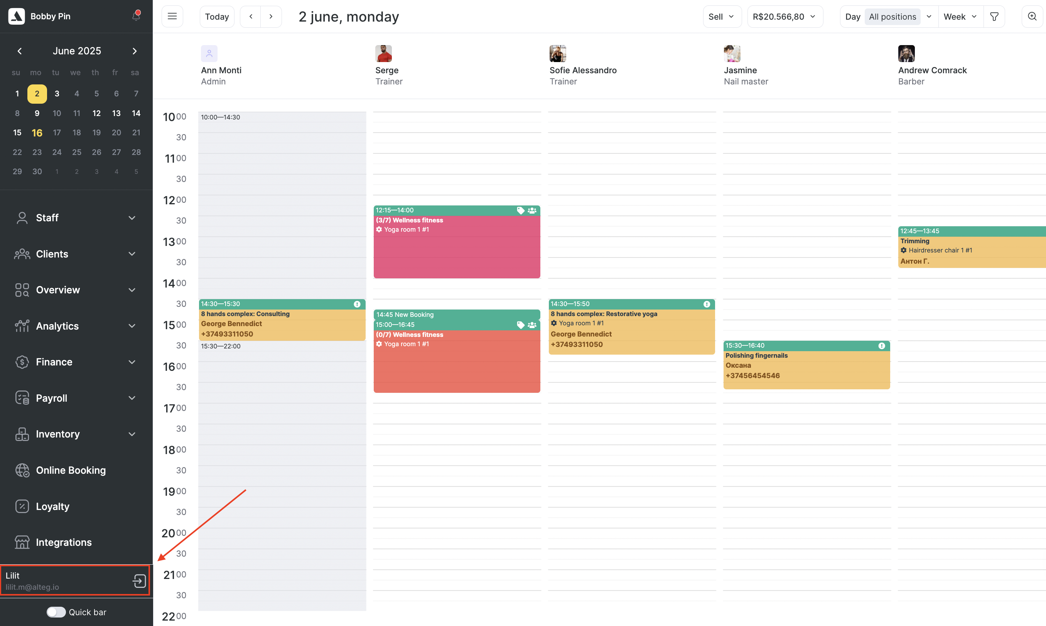The height and width of the screenshot is (626, 1046).
Task: Open Jasmine nail master photo
Action: (732, 54)
